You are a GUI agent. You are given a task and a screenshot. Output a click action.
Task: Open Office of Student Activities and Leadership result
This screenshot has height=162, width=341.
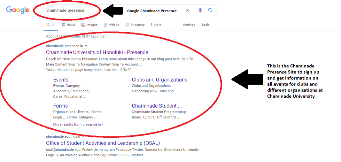point(103,143)
